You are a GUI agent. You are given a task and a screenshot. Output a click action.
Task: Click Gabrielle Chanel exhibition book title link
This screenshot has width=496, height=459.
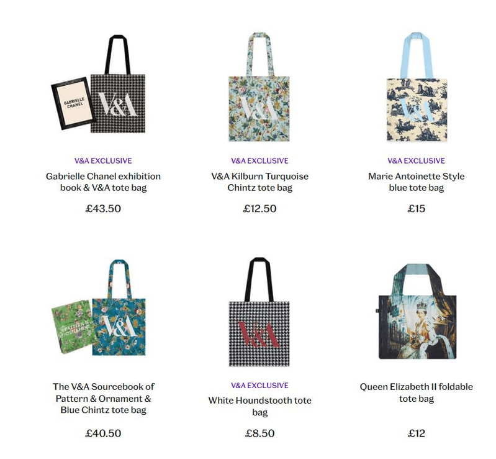tap(104, 182)
